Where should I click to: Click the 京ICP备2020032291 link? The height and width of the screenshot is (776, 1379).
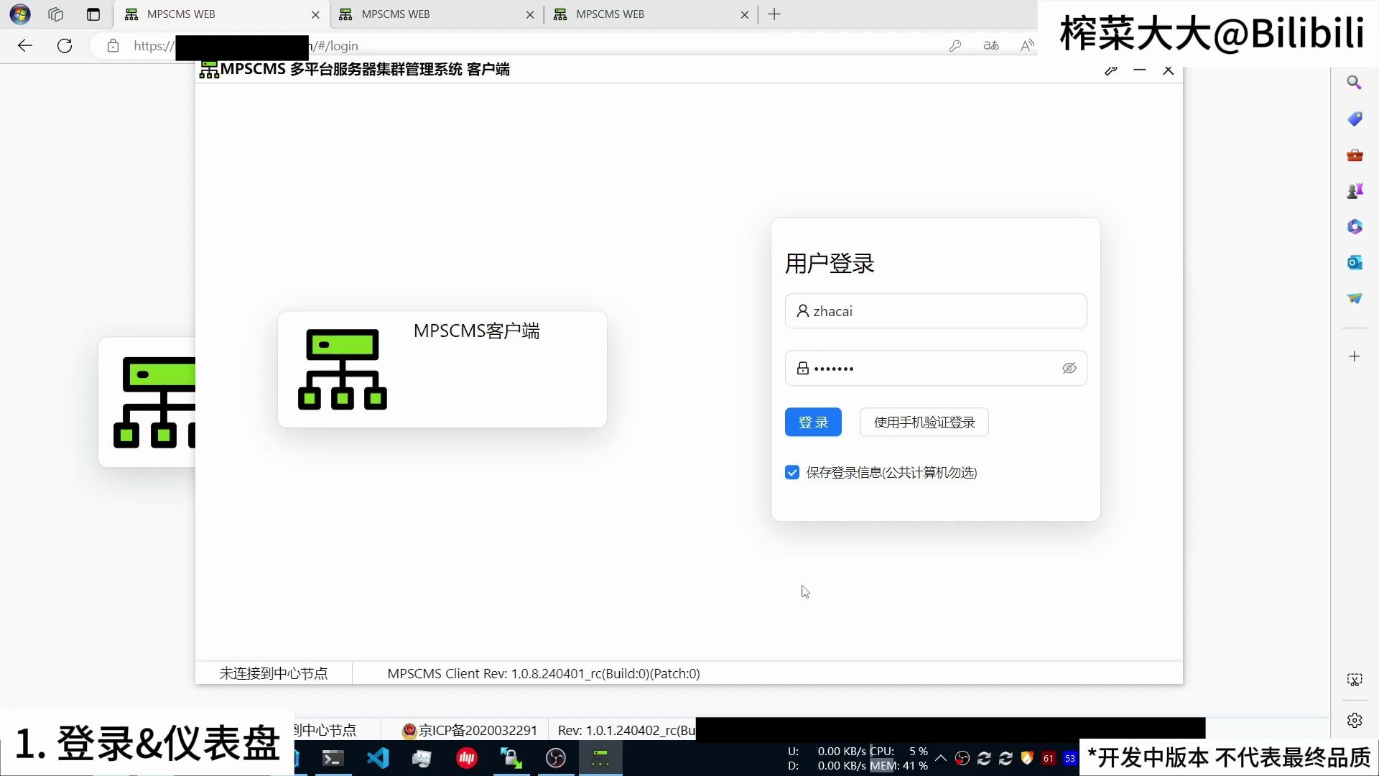click(478, 731)
